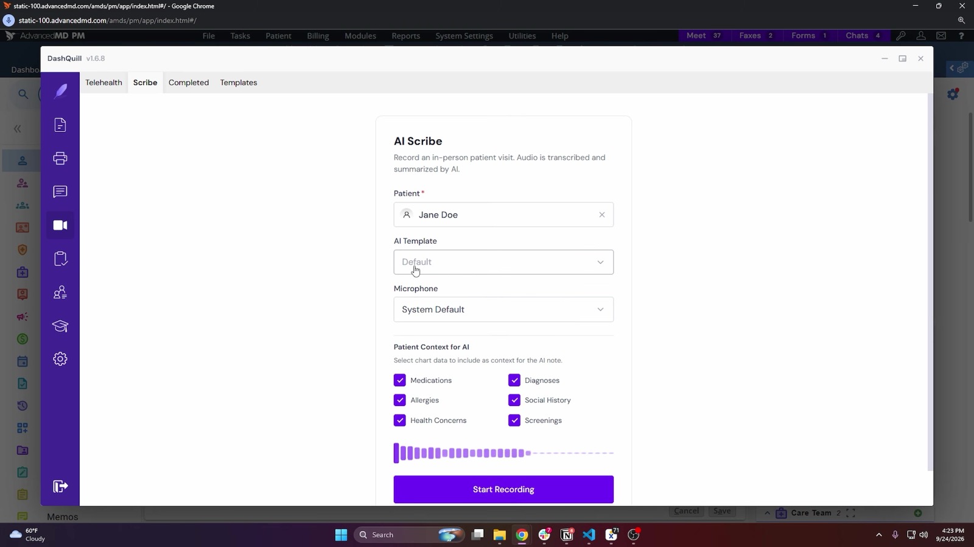Open the AI Template dropdown
974x547 pixels.
pyautogui.click(x=503, y=262)
